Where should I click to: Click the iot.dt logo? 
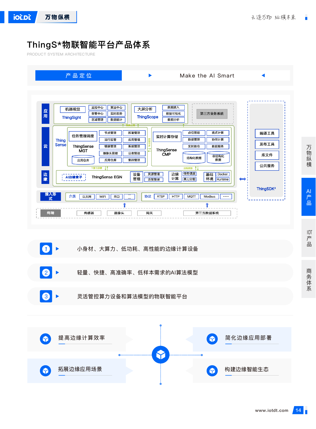click(22, 17)
